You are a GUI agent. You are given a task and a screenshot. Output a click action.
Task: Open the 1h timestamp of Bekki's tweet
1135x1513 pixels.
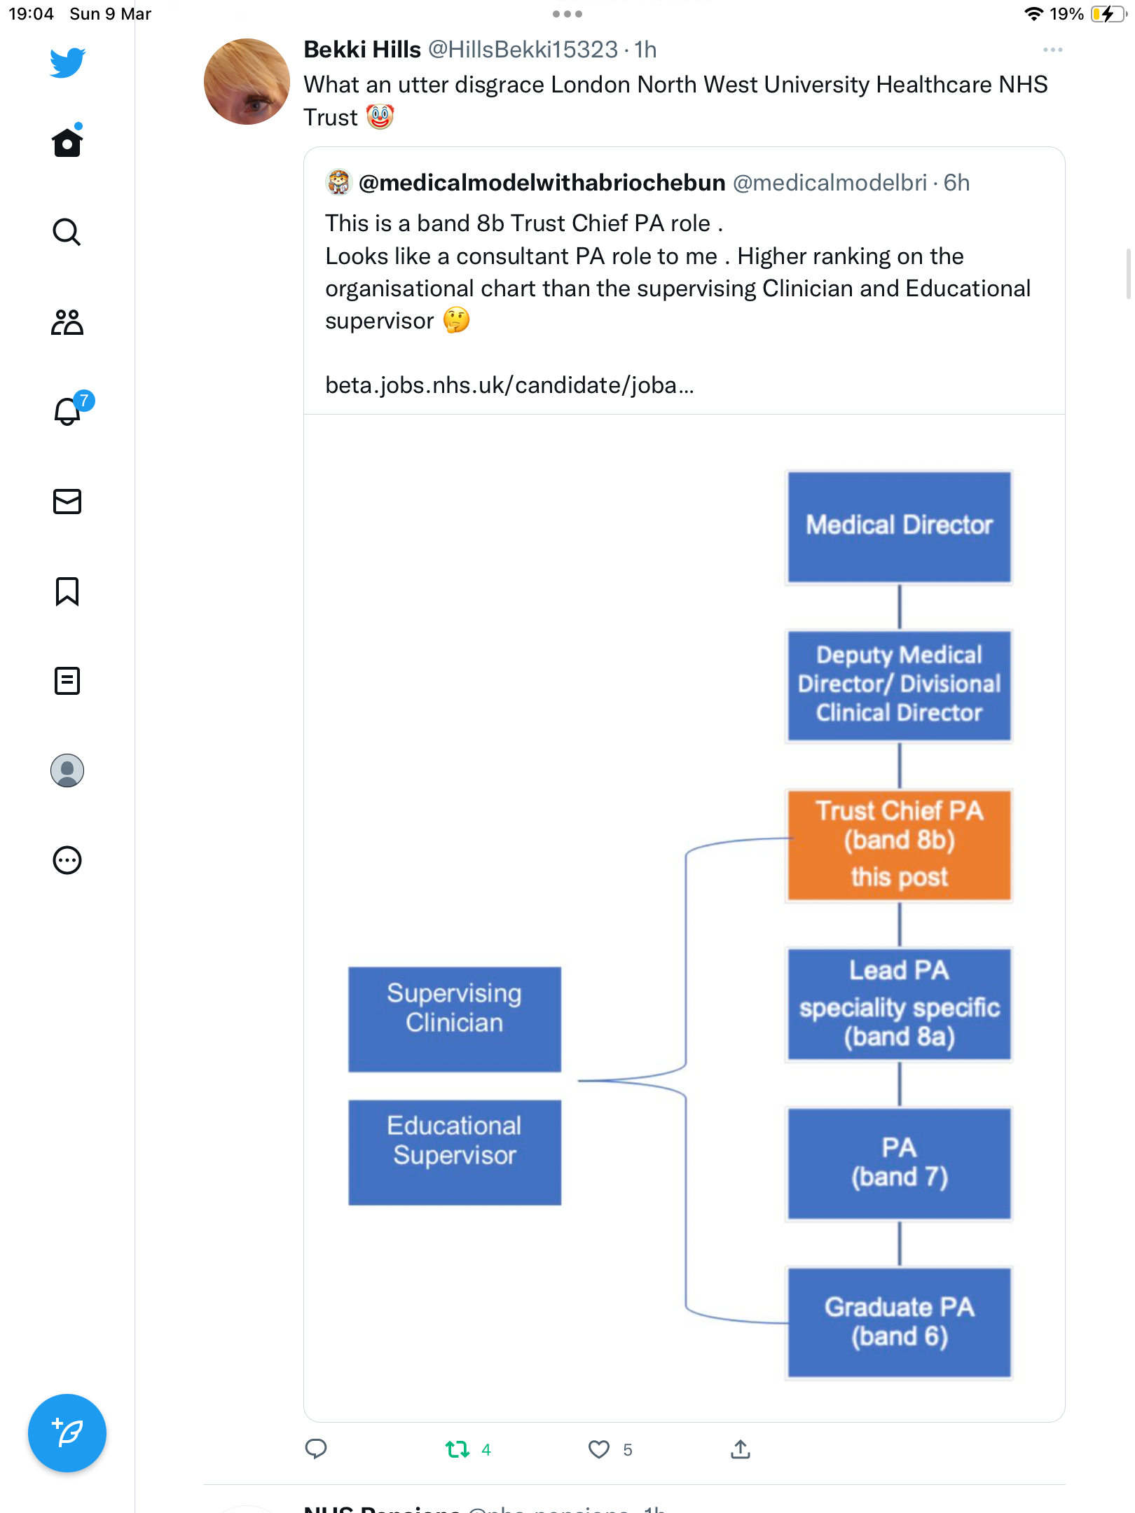click(x=645, y=50)
